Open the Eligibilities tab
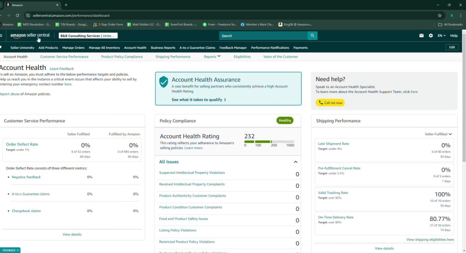This screenshot has height=253, width=466. click(x=242, y=56)
